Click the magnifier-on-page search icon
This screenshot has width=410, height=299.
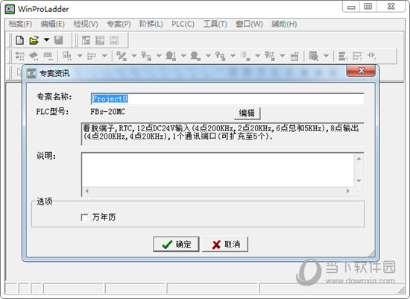[x=314, y=56]
